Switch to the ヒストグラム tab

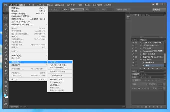tap(146, 15)
